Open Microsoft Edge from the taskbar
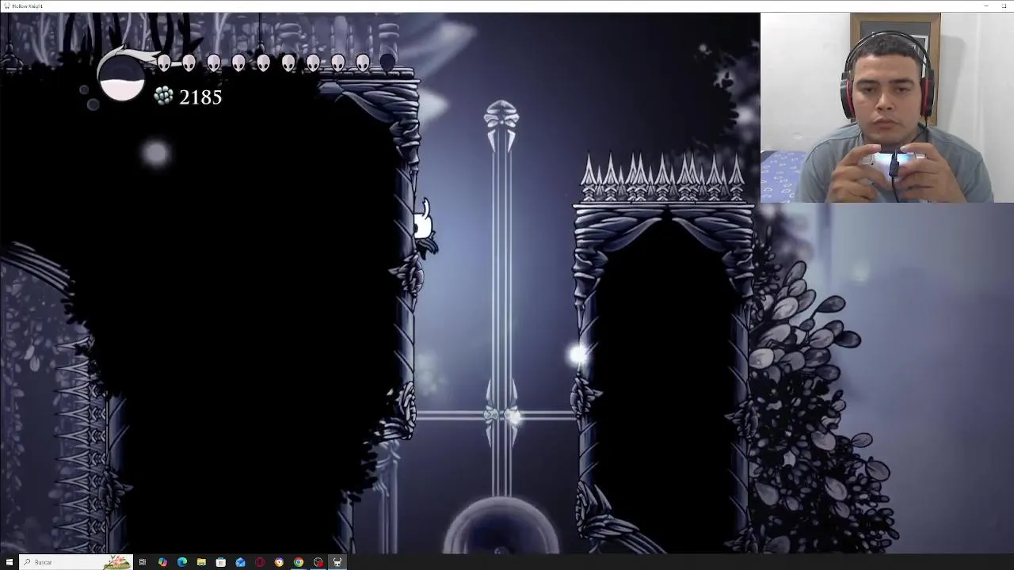 [x=182, y=562]
